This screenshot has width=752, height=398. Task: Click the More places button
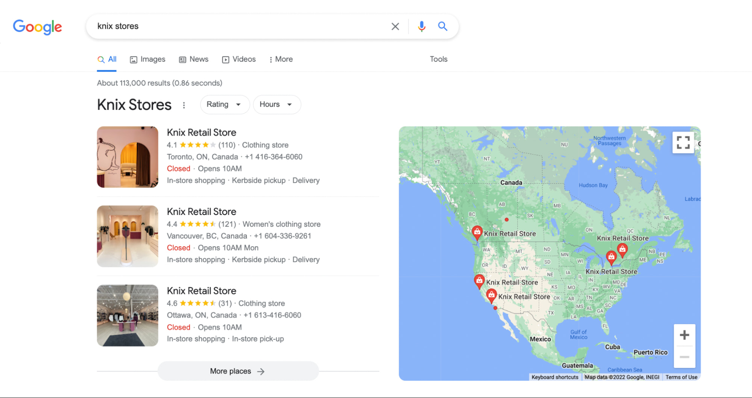pos(238,371)
